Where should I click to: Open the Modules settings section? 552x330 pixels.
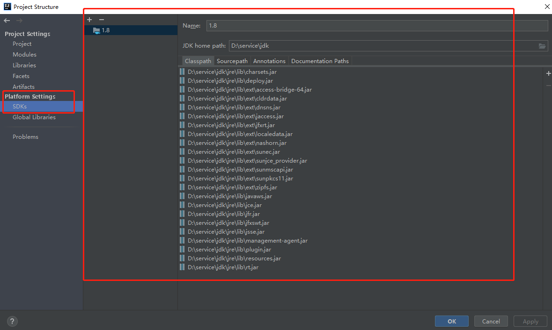coord(24,54)
